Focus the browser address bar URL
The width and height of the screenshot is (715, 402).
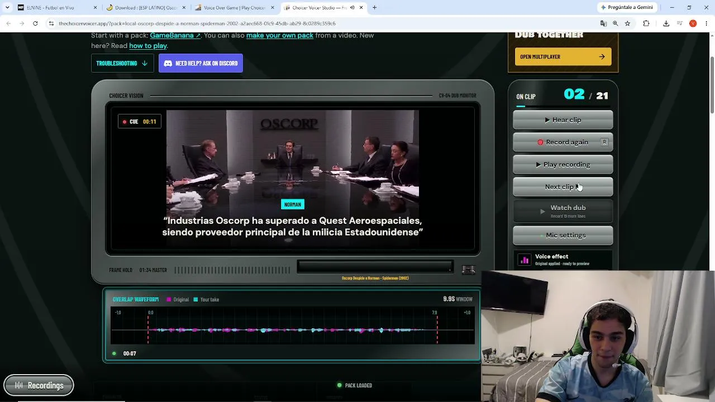click(x=197, y=23)
